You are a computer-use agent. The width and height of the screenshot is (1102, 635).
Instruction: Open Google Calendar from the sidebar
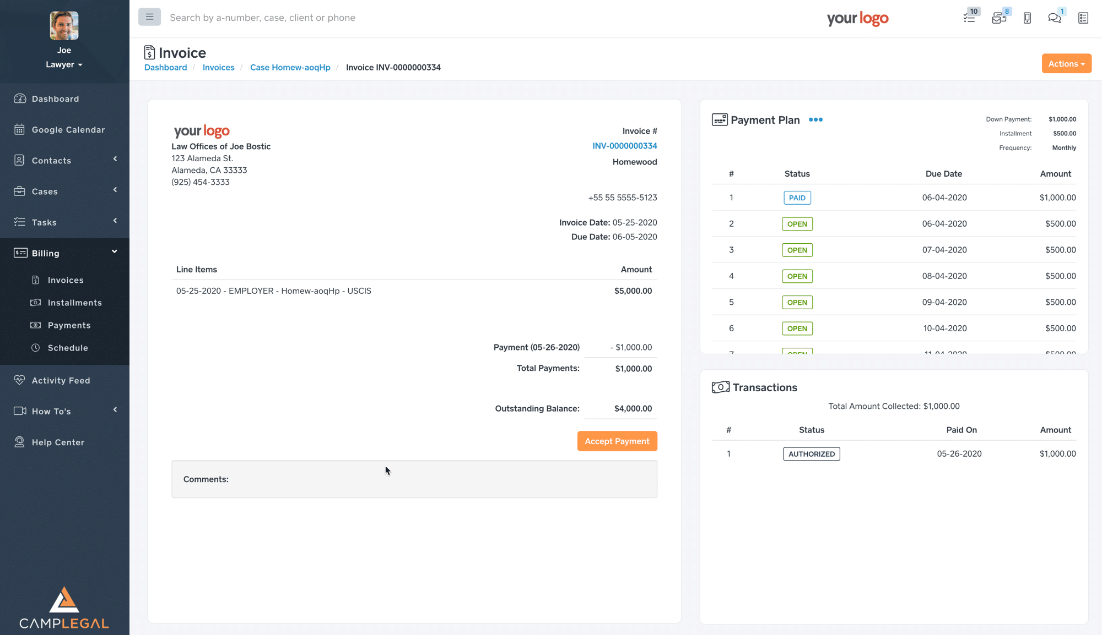tap(68, 129)
